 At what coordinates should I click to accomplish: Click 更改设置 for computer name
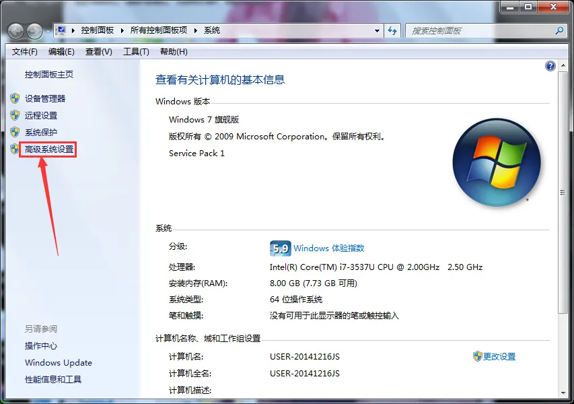coord(498,356)
